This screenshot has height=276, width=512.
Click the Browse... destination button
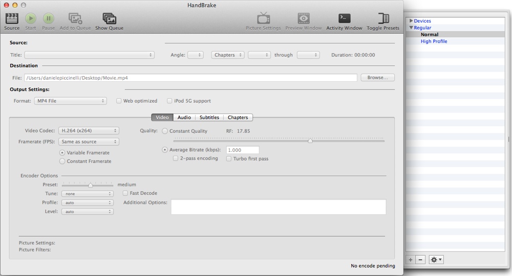click(x=377, y=78)
